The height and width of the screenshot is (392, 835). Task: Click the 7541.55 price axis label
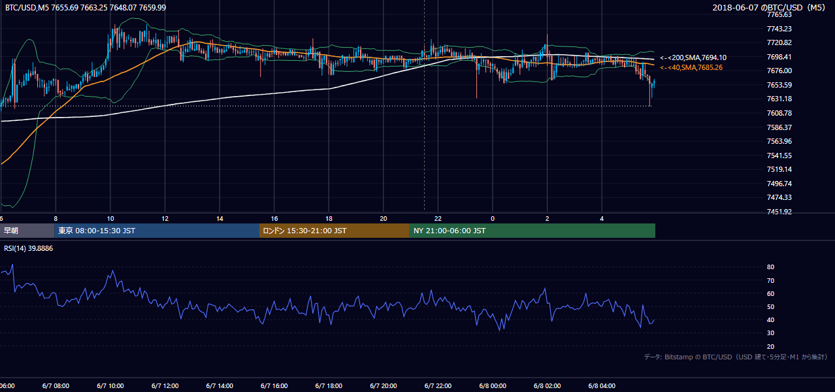(779, 155)
